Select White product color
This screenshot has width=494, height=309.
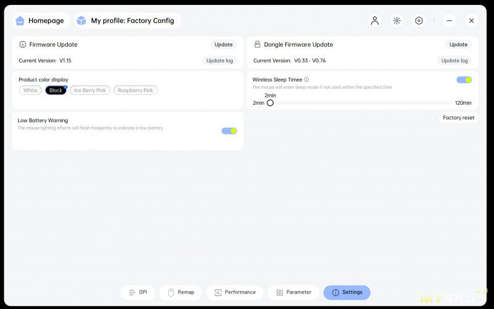click(x=30, y=90)
